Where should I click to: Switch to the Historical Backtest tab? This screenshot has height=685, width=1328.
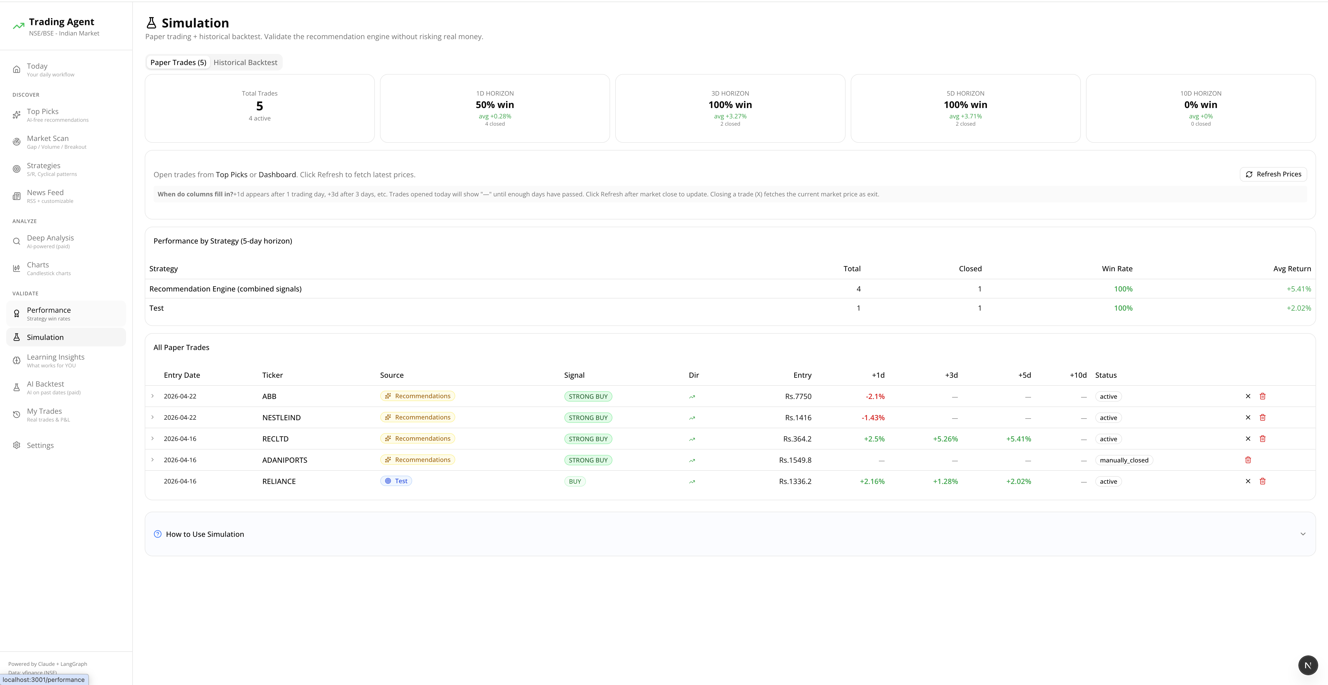pos(246,62)
